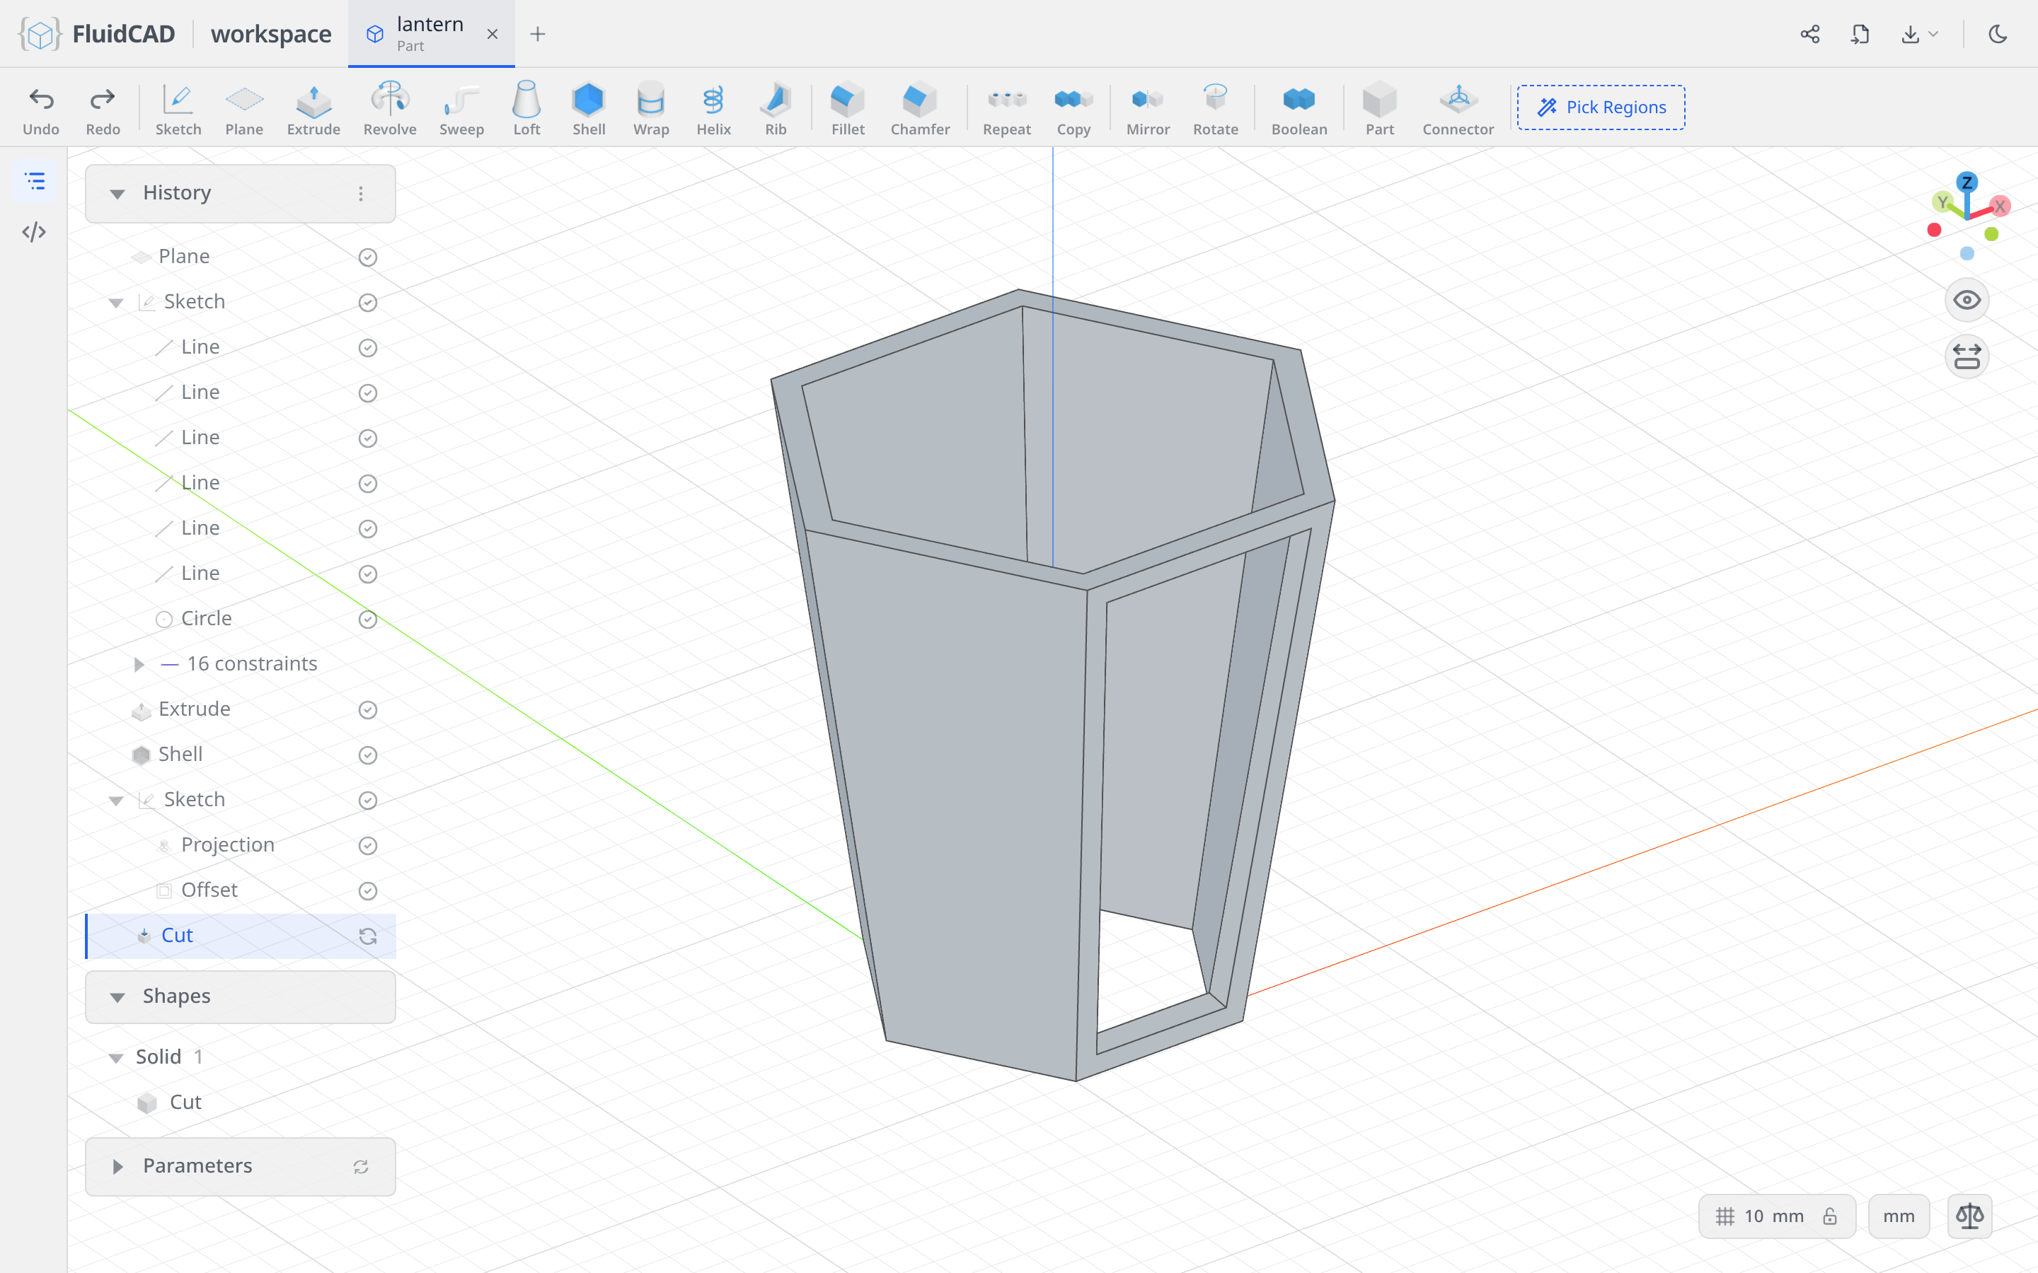The width and height of the screenshot is (2038, 1273).
Task: Open the download dropdown arrow
Action: tap(1933, 34)
